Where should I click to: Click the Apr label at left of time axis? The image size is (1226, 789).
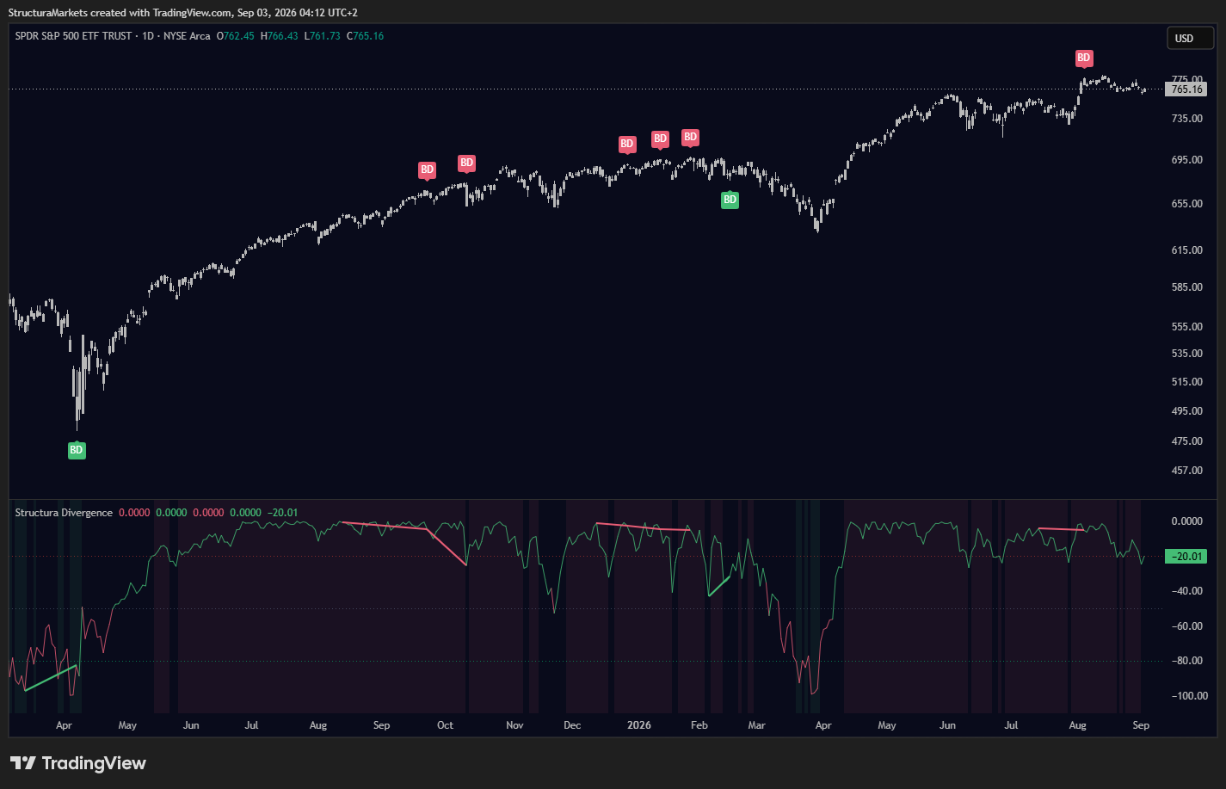pos(64,725)
